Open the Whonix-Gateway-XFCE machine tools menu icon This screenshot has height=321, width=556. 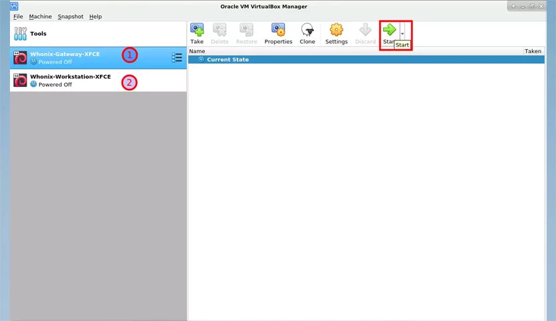point(177,57)
